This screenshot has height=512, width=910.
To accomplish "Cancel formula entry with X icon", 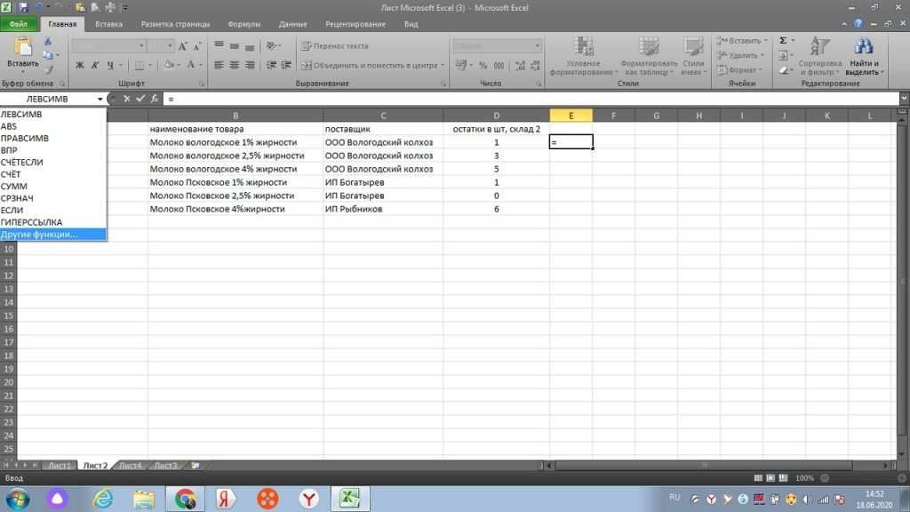I will 126,99.
